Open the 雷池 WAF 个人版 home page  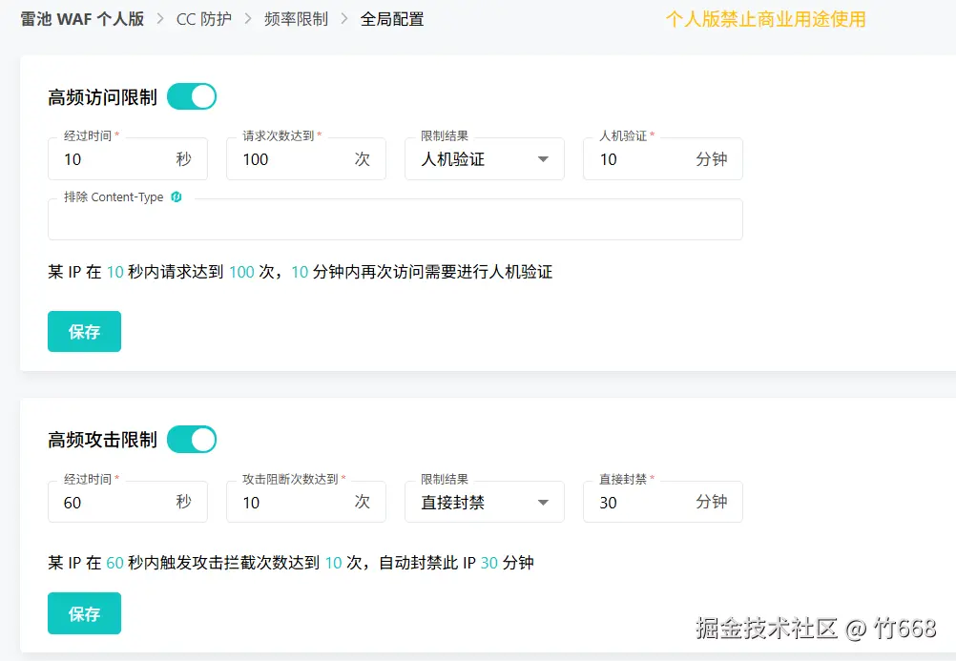click(80, 17)
